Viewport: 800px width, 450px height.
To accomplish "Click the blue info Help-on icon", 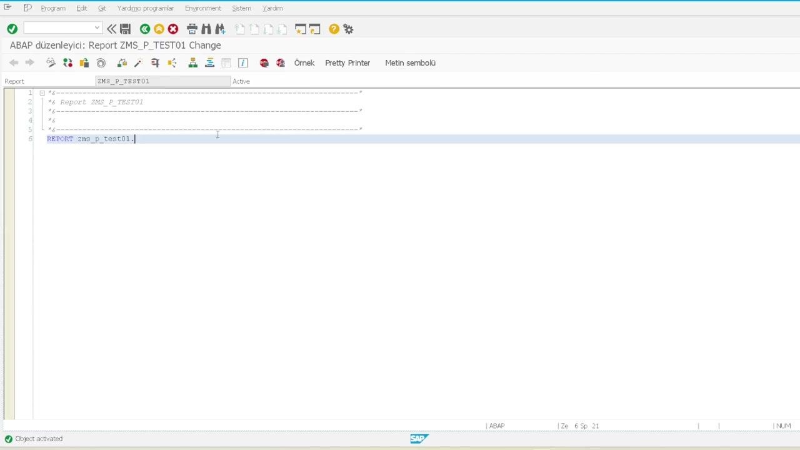I will 243,62.
